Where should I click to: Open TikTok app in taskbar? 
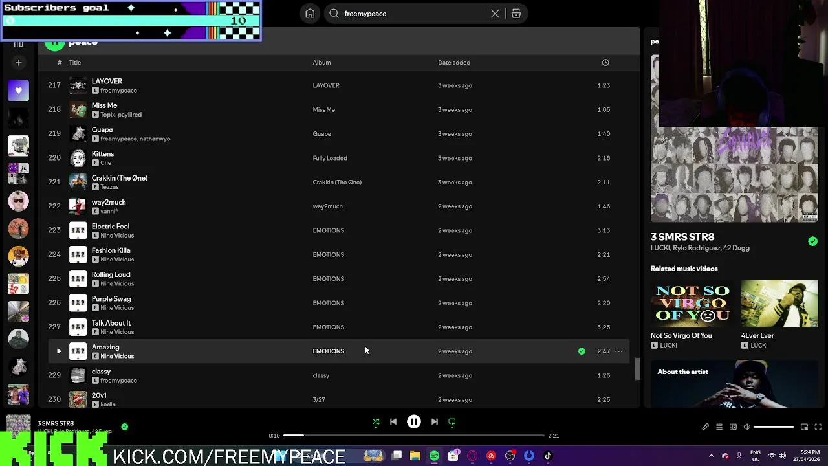coord(548,456)
